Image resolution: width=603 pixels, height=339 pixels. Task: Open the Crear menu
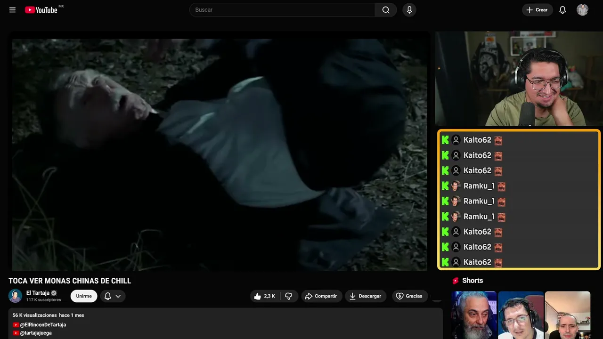click(537, 10)
